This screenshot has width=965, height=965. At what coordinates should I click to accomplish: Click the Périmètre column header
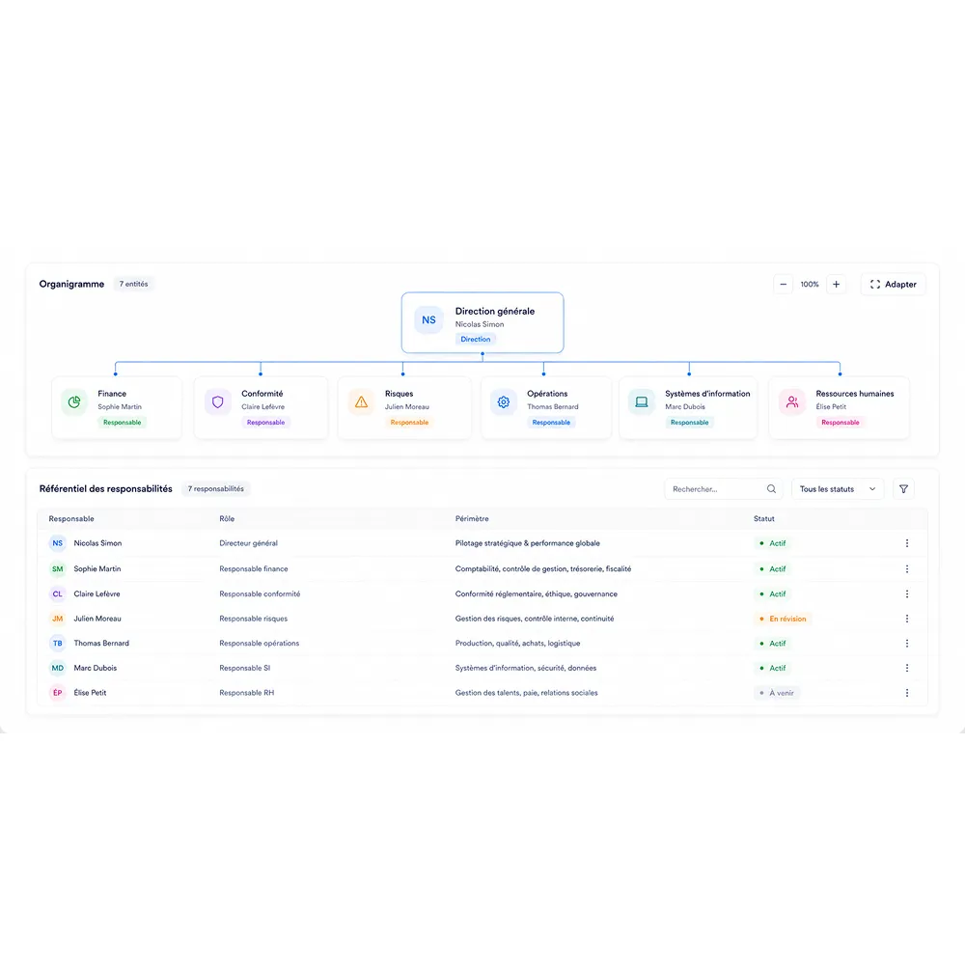coord(472,519)
